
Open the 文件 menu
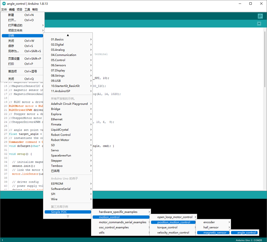pos(4,10)
